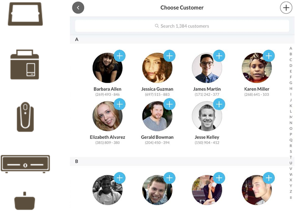Viewport: 295px width, 212px height.
Task: Add Karen Miller via blue plus badge
Action: coord(269,56)
